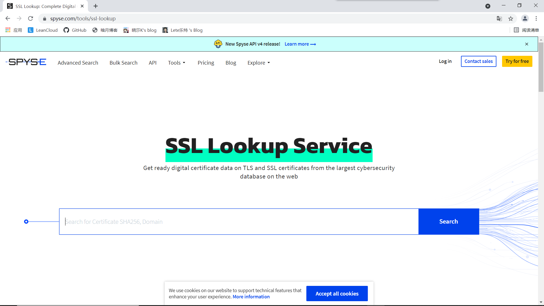Select the SSL Lookup browser tab
The width and height of the screenshot is (544, 306).
[x=45, y=6]
